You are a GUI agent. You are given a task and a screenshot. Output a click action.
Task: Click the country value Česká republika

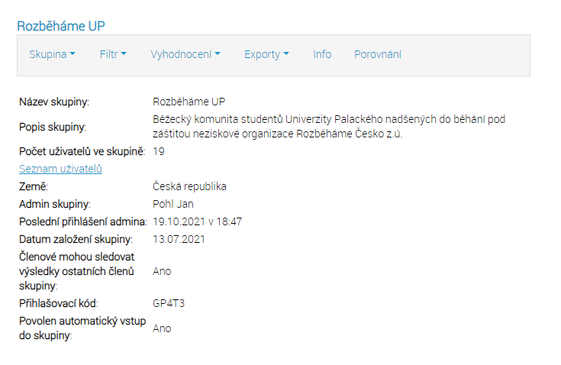point(189,186)
